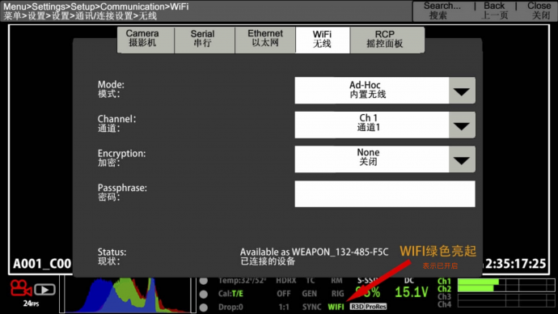Image resolution: width=558 pixels, height=314 pixels.
Task: Click the GEN genlock indicator
Action: [310, 294]
